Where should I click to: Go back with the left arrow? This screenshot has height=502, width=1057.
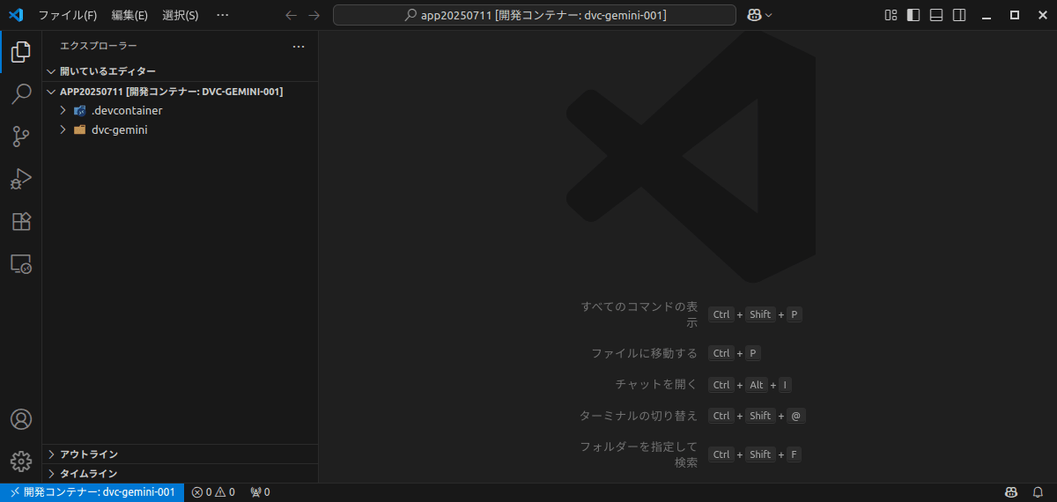coord(292,15)
